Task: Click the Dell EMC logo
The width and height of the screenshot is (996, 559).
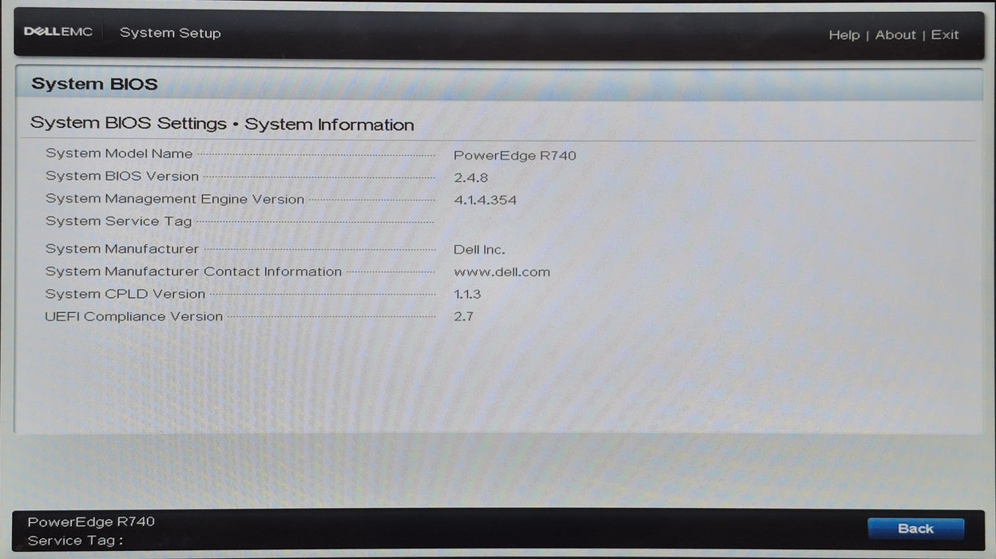Action: point(58,31)
